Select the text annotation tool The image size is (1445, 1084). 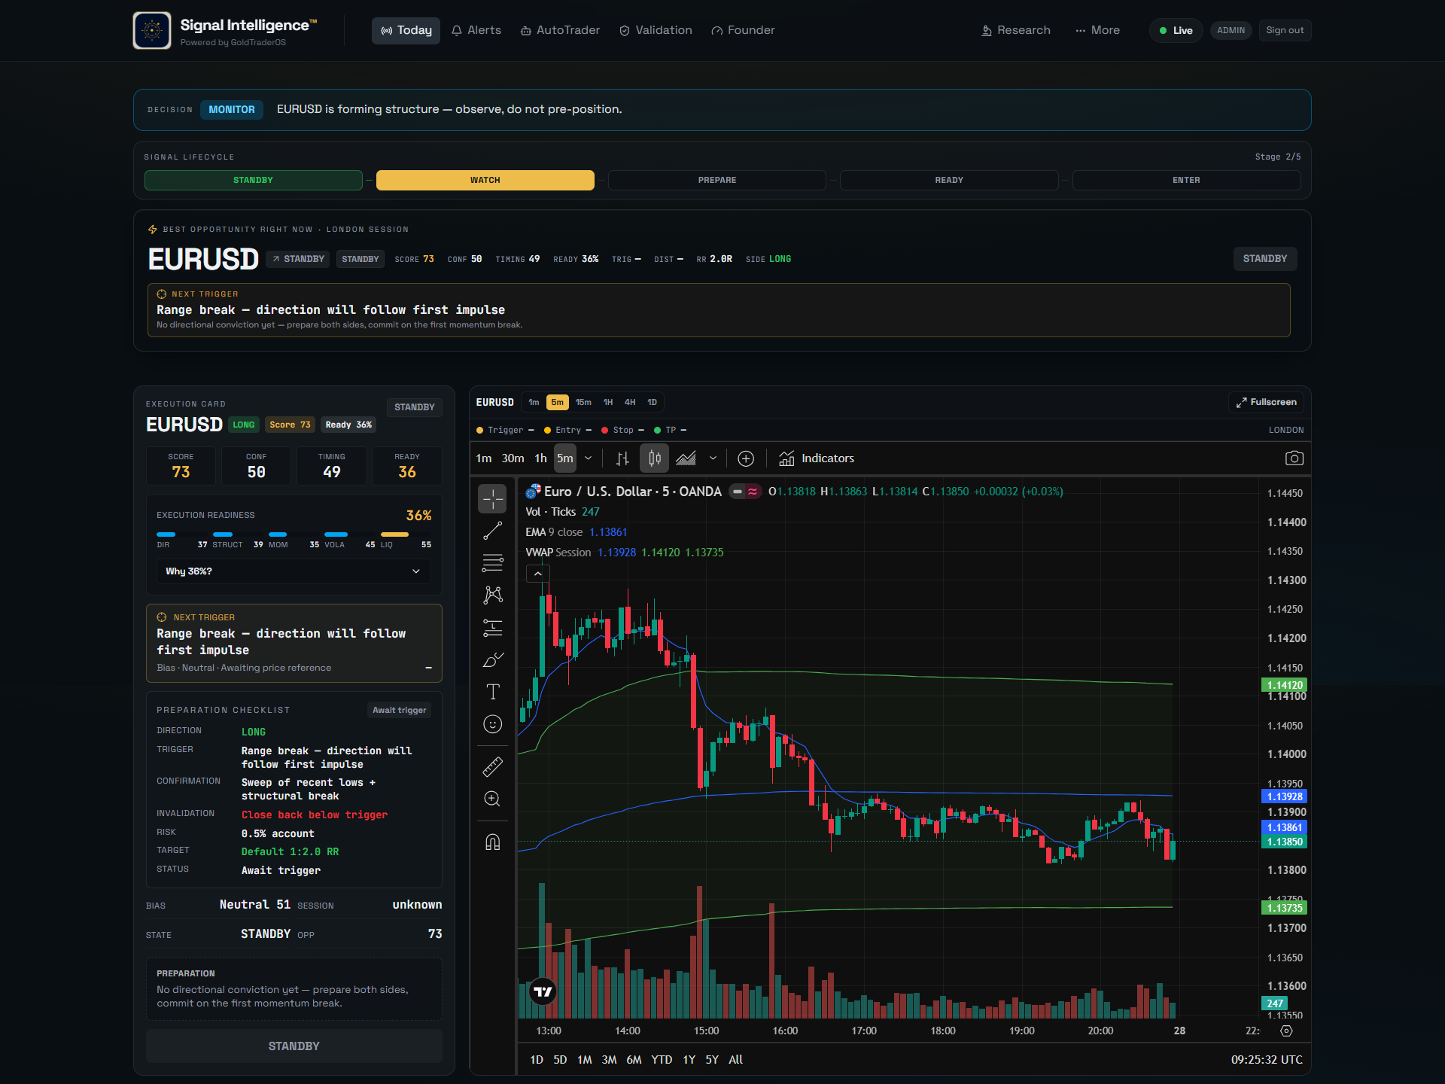click(x=493, y=692)
